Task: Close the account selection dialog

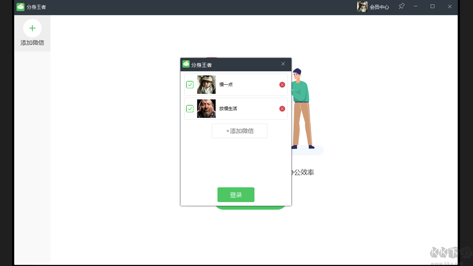Action: pos(283,64)
